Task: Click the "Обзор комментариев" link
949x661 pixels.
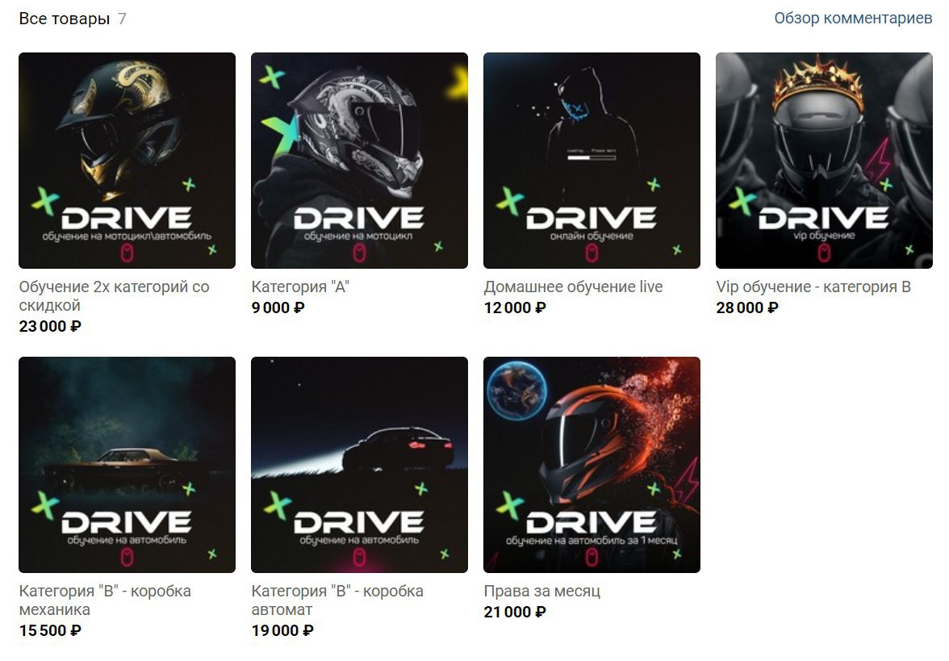Action: pos(854,18)
